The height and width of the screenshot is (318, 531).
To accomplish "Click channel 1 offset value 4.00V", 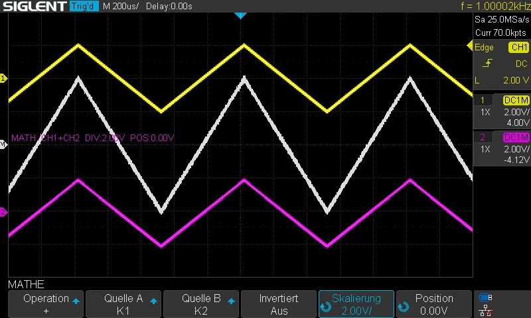I will click(x=518, y=123).
